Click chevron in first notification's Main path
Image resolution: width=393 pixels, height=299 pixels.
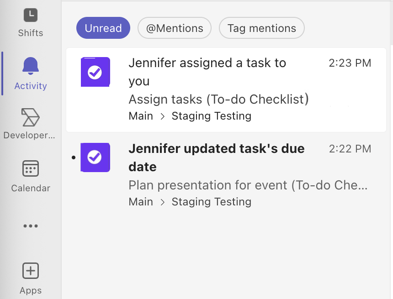[162, 116]
